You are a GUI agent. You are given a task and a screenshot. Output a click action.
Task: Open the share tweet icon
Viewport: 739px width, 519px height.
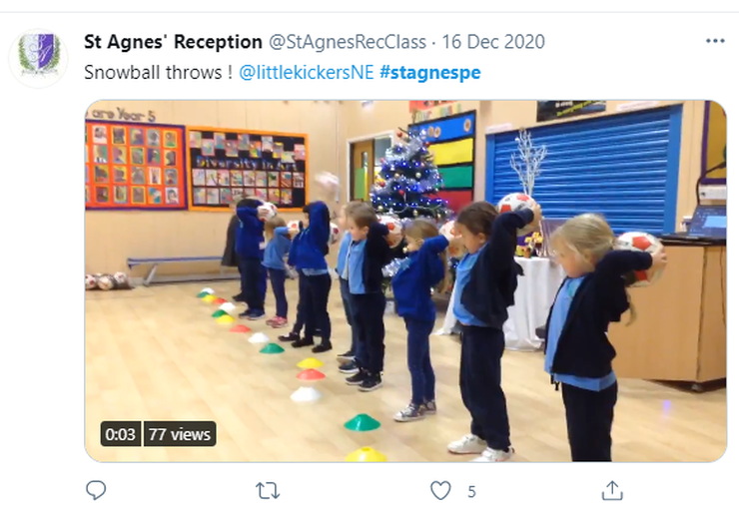pyautogui.click(x=612, y=490)
